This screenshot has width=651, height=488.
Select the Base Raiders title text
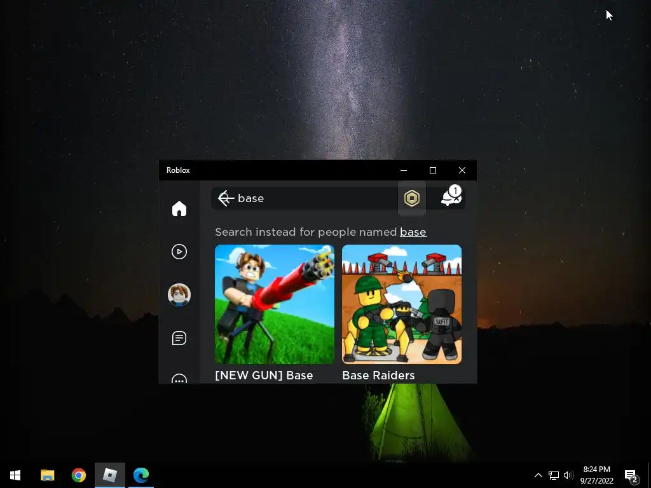click(x=378, y=375)
